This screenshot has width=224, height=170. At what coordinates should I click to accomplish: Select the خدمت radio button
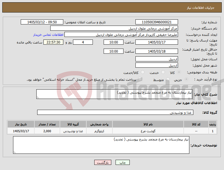(x=163, y=72)
